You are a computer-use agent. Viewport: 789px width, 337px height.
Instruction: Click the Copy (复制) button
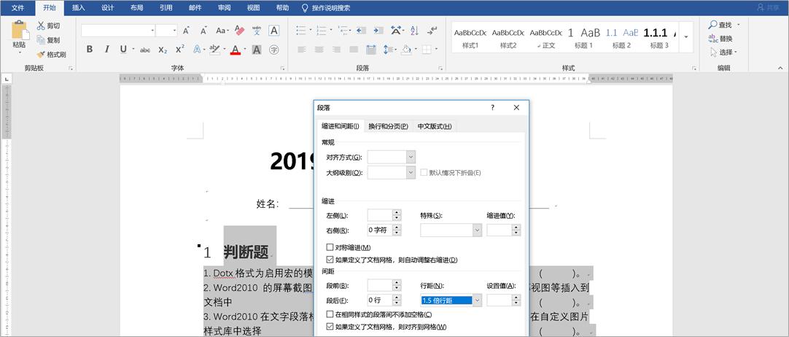coord(48,39)
